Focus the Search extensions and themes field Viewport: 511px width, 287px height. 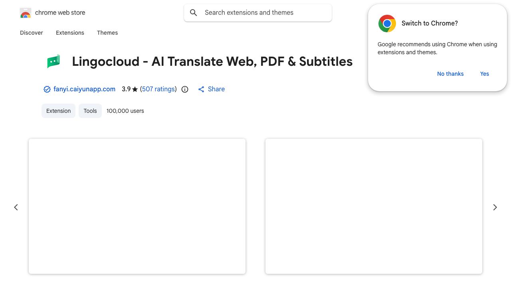coord(258,13)
